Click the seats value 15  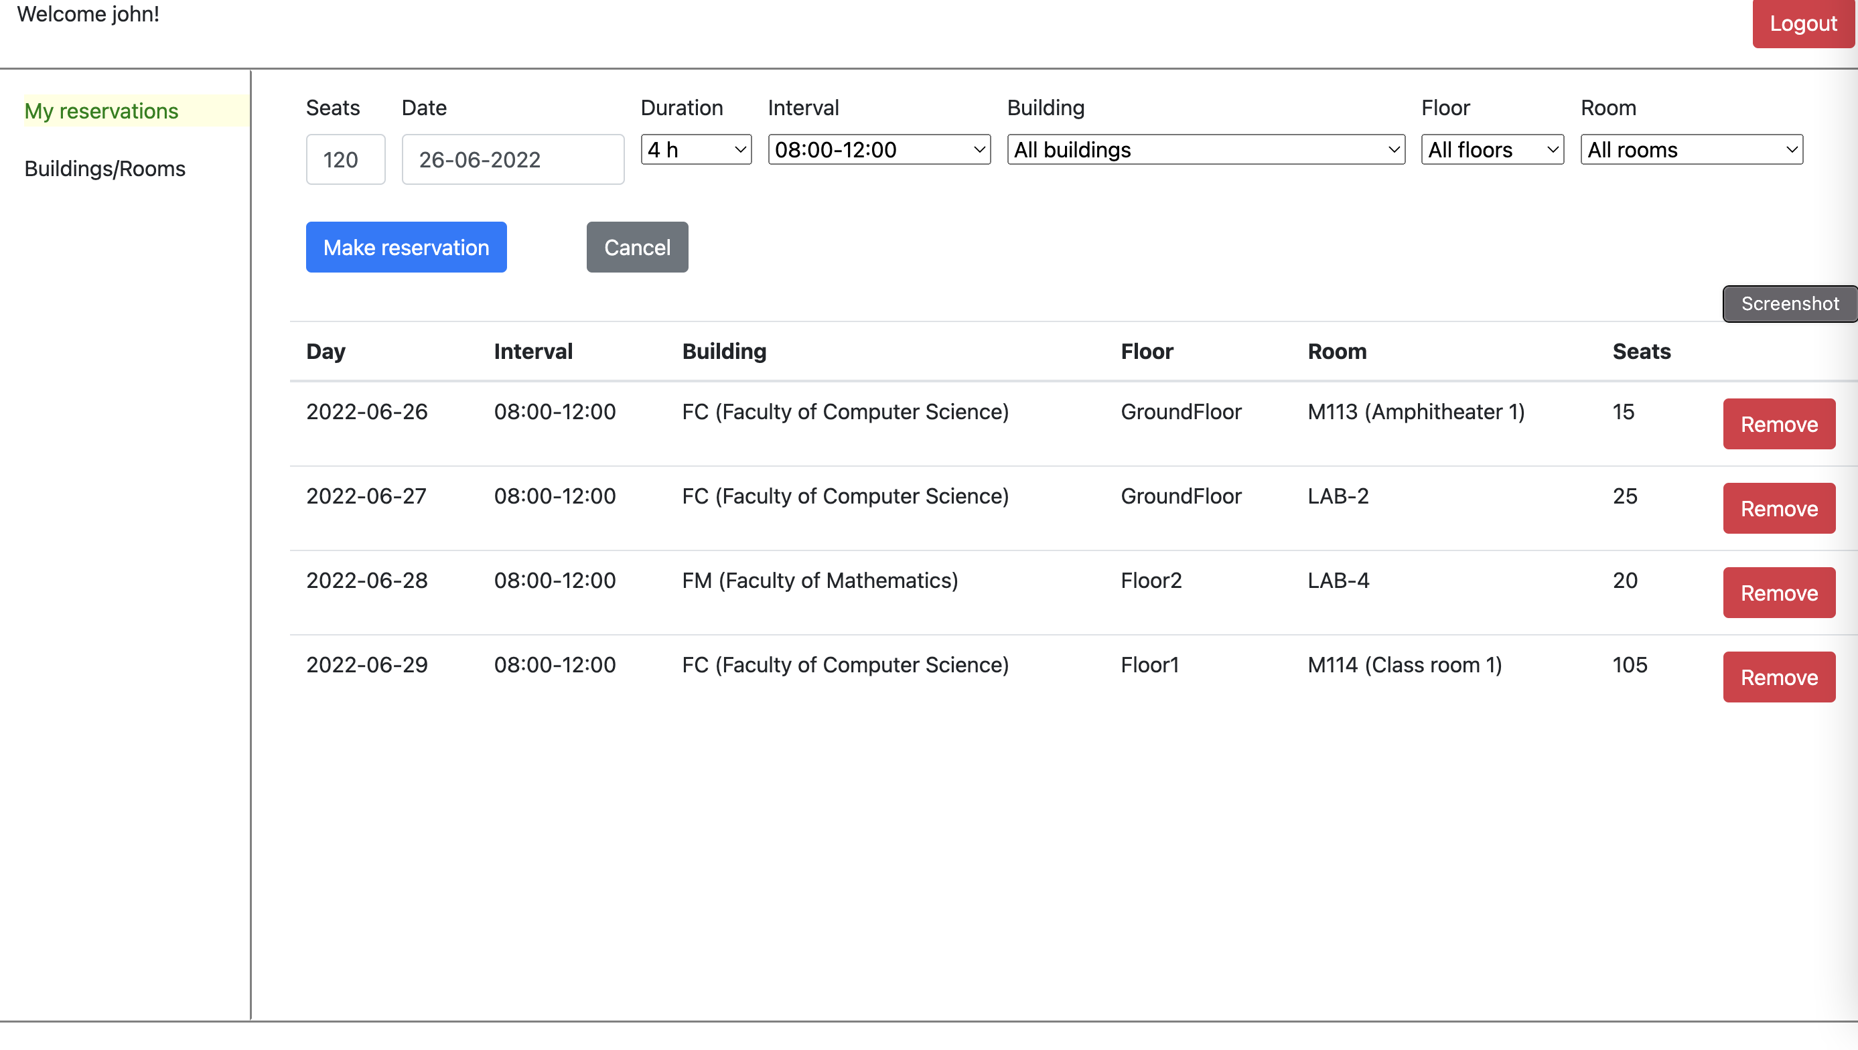tap(1623, 412)
